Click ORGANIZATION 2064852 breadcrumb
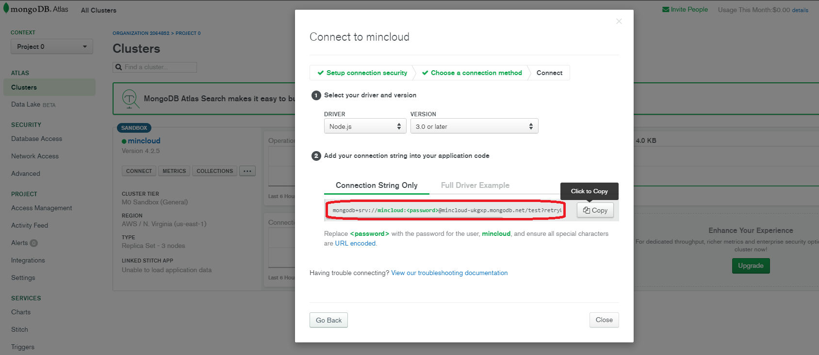819x355 pixels. point(141,33)
